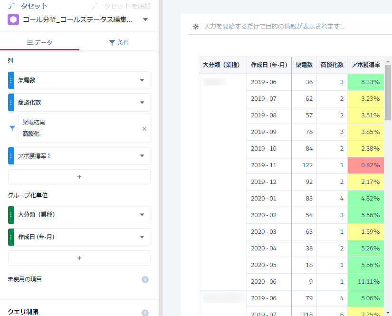
Task: Open the dataset selector dropdown
Action: point(145,19)
